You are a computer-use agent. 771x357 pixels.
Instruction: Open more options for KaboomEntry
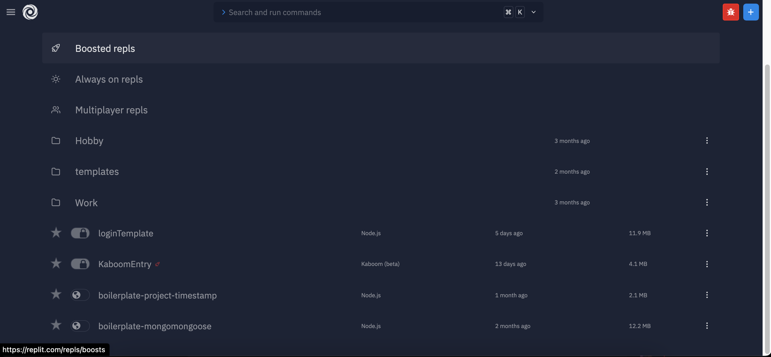click(707, 264)
